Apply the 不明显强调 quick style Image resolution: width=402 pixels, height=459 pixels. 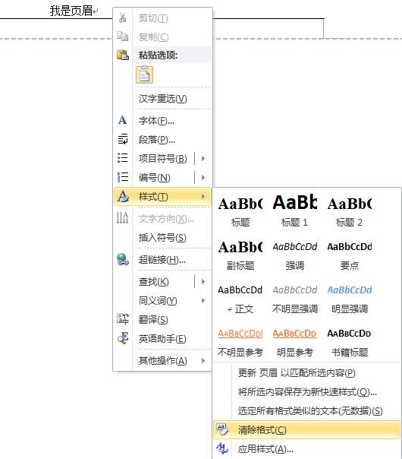pos(294,298)
